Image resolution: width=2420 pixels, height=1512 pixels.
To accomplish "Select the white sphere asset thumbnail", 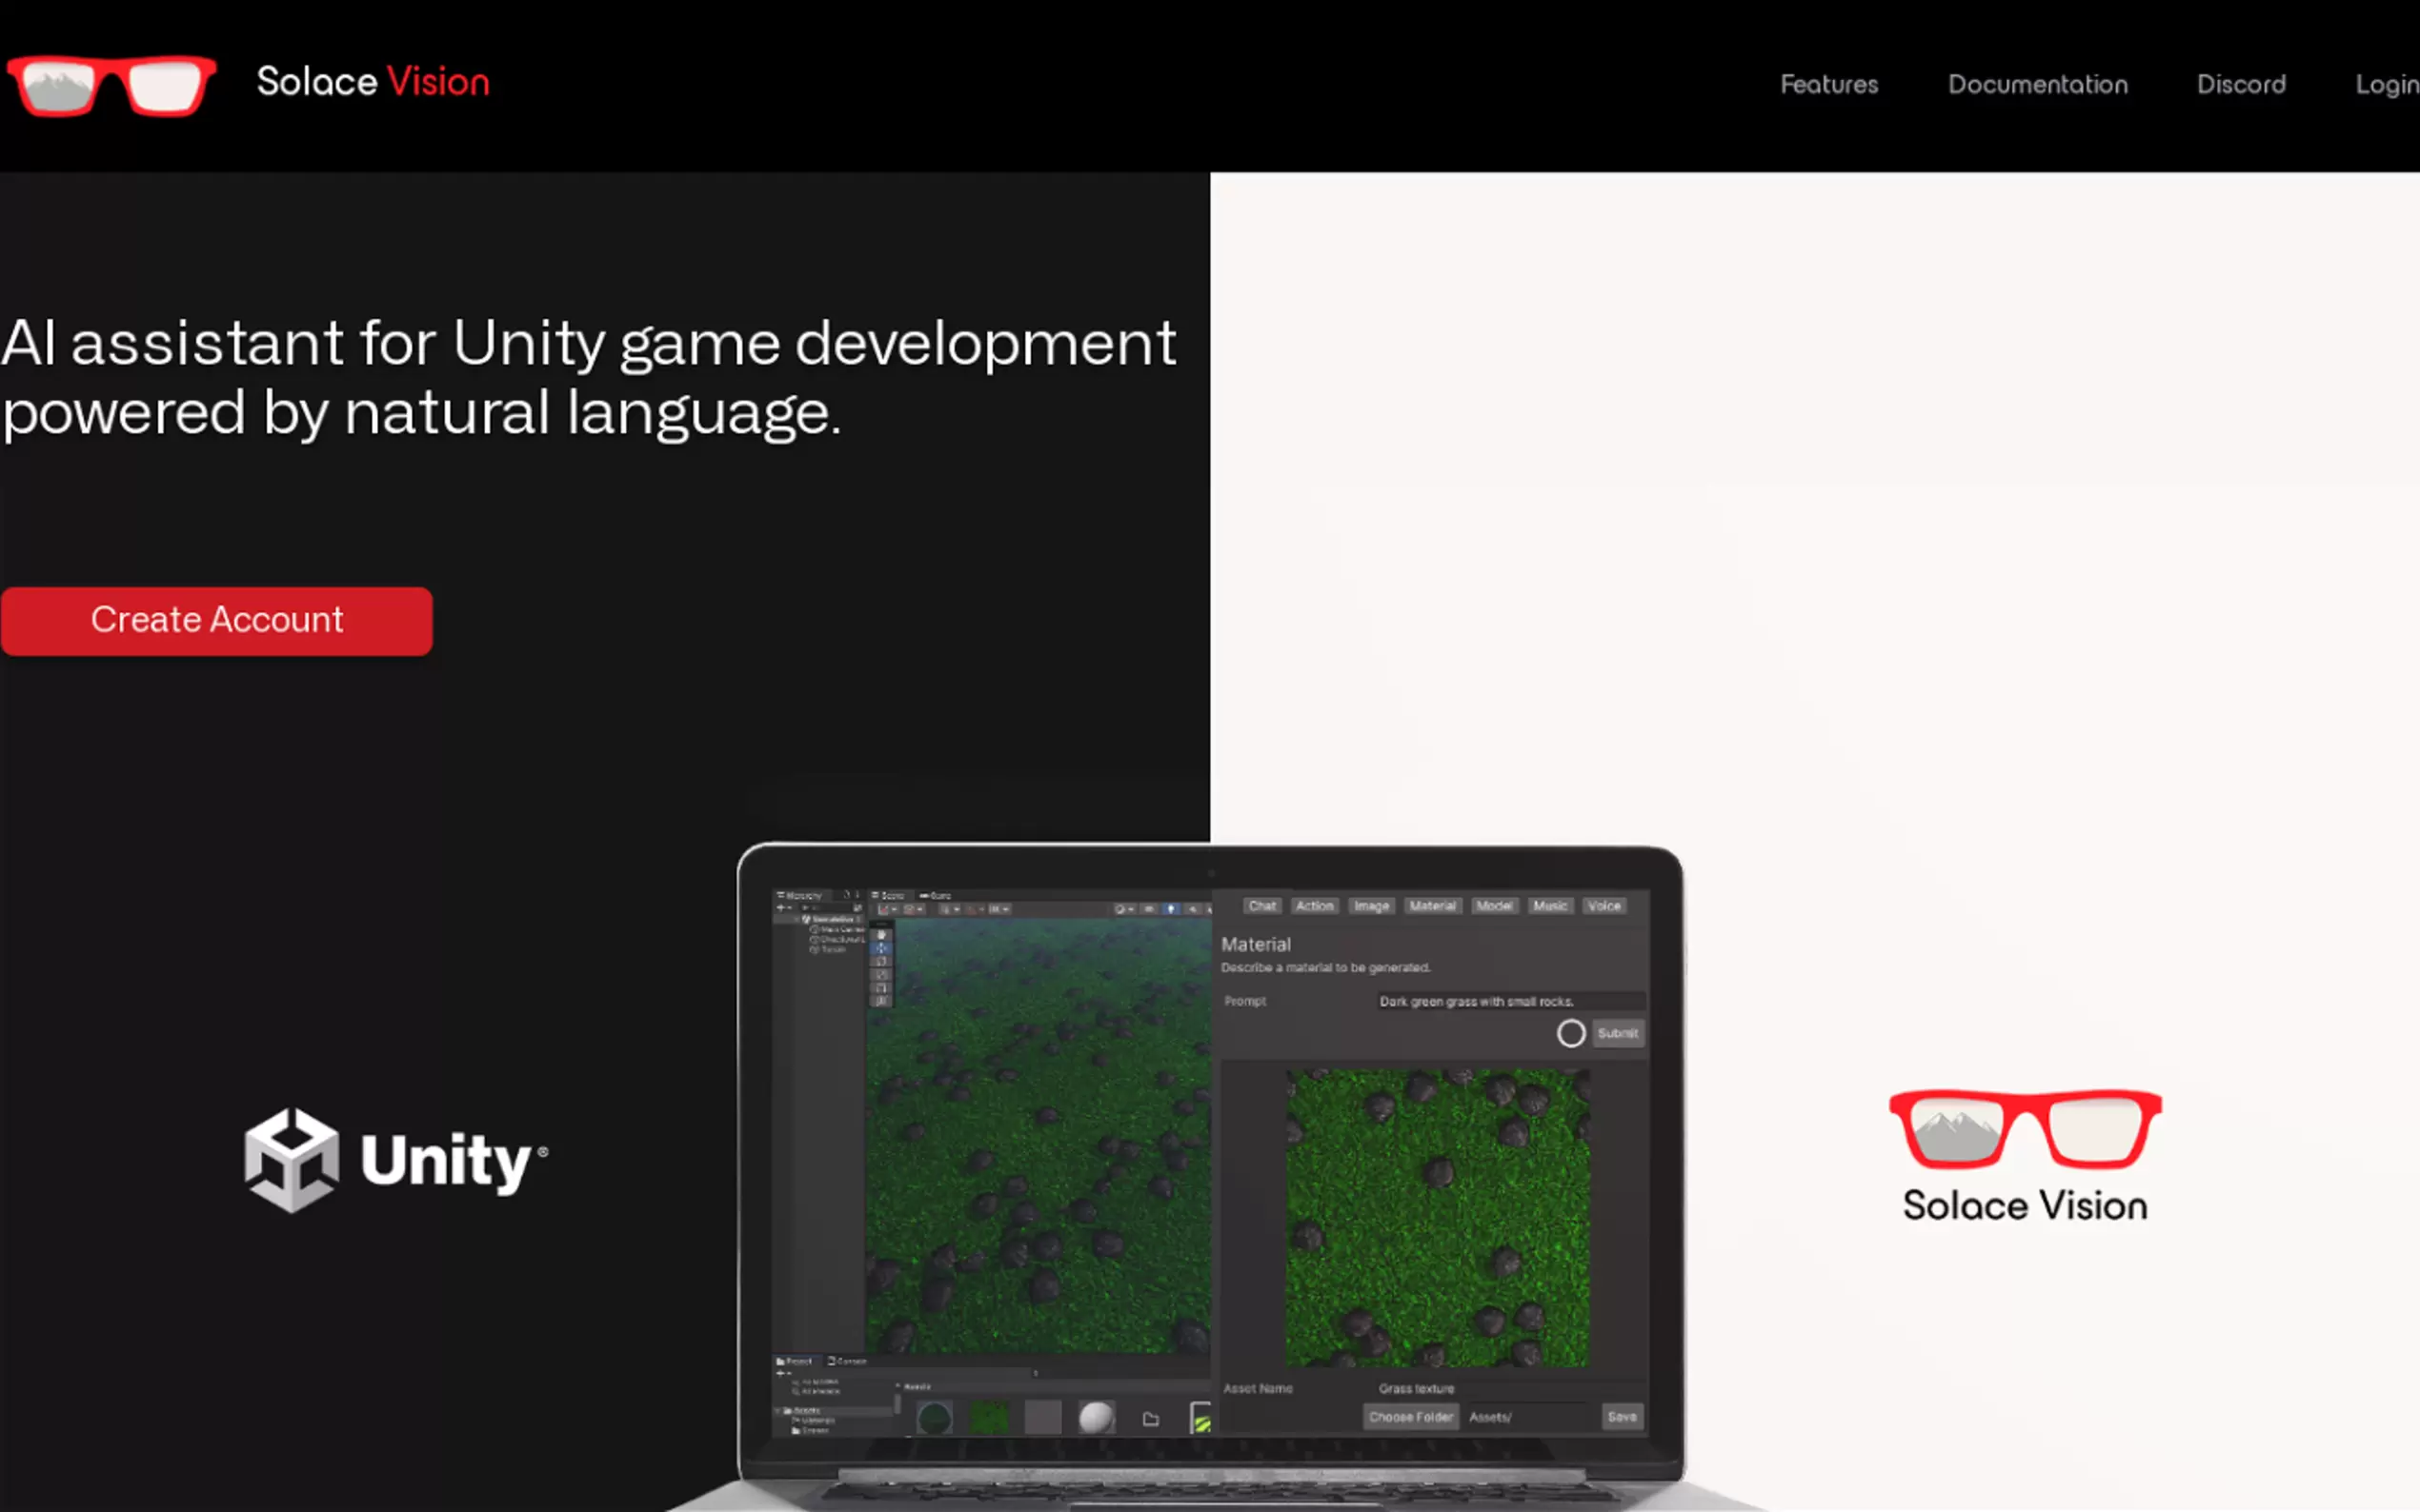I will (1097, 1417).
